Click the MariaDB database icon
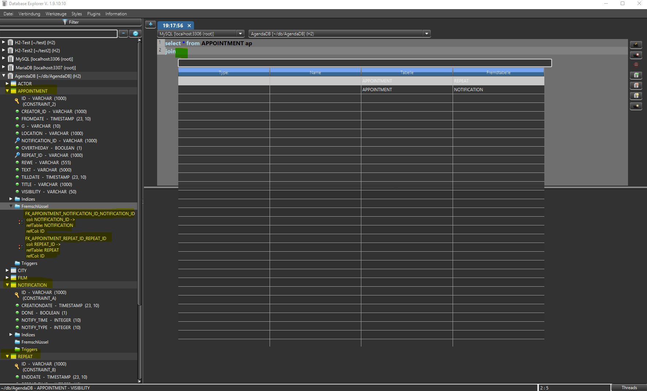Screen dimensions: 647x391 [x=11, y=67]
